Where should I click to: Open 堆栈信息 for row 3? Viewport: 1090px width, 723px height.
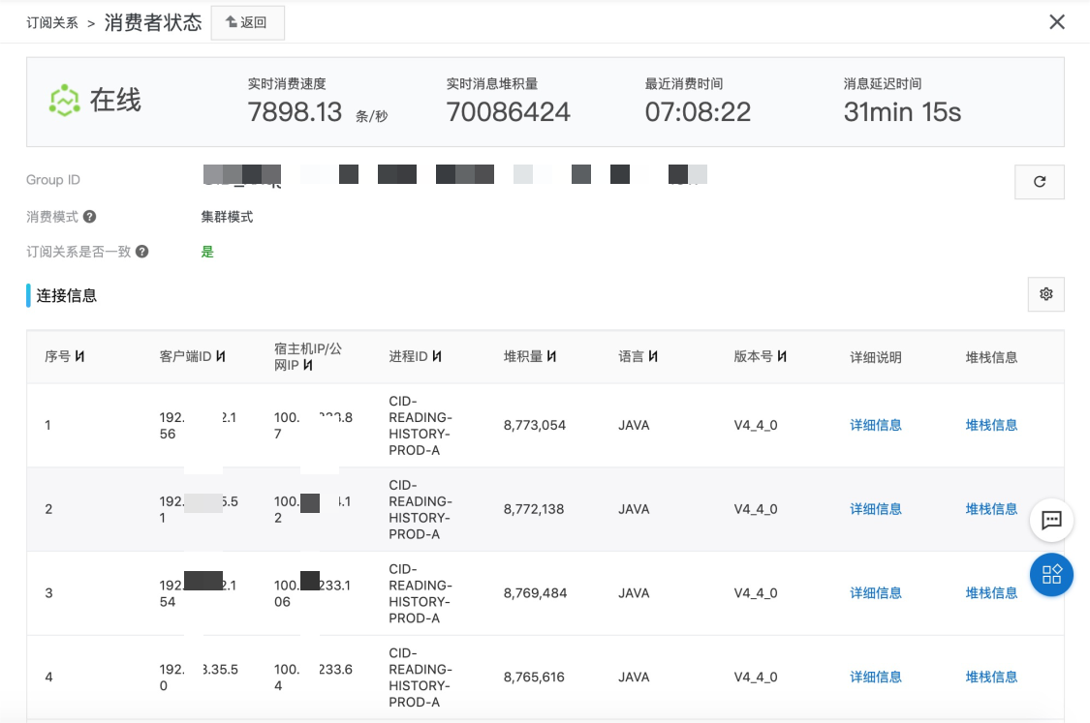[991, 593]
